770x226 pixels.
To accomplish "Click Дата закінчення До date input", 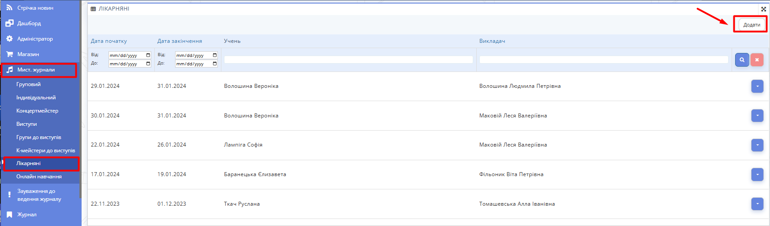I will click(x=196, y=64).
